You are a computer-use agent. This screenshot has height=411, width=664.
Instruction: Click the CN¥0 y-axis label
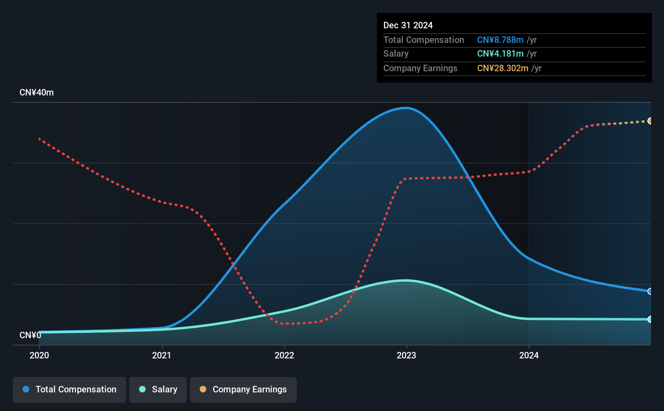[x=30, y=335]
